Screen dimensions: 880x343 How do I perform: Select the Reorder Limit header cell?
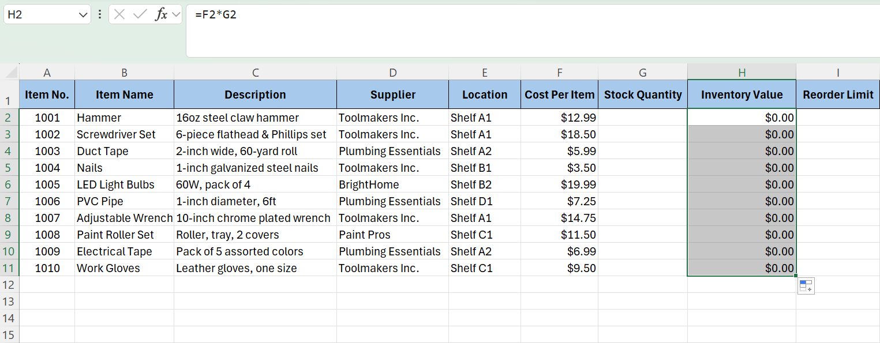tap(837, 95)
